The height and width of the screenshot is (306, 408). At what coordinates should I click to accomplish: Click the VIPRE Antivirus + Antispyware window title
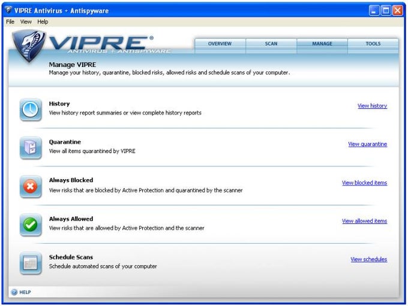tap(61, 11)
